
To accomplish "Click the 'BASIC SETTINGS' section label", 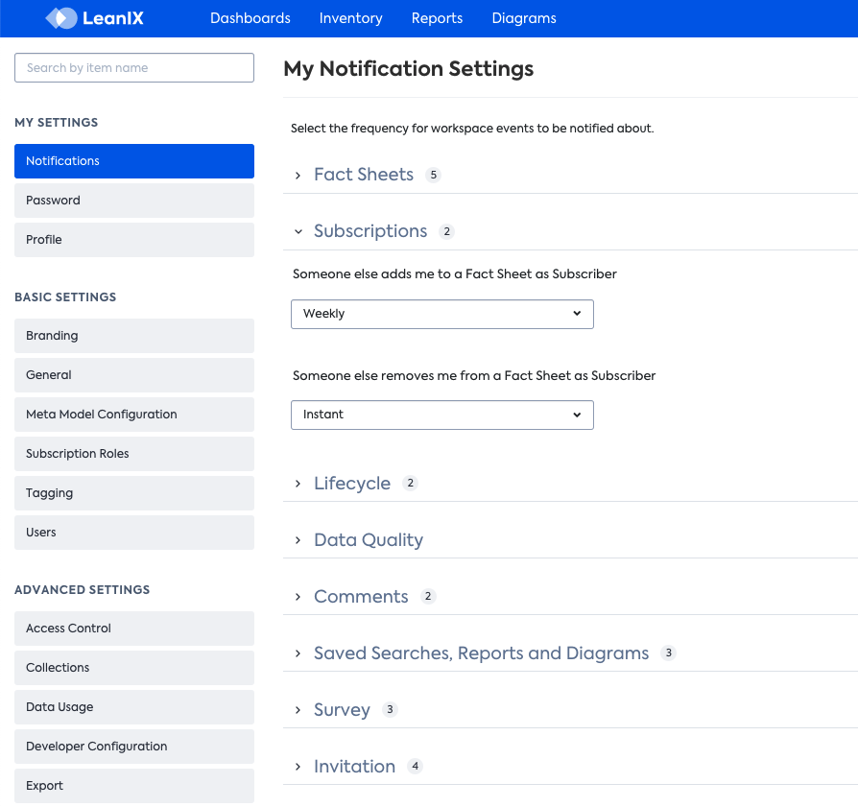I will tap(65, 297).
